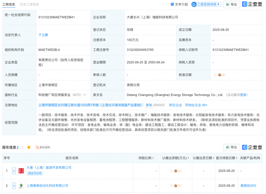Expand row for 大唐（上海）能源开发有限公司
The width and height of the screenshot is (266, 194).
coord(14,171)
